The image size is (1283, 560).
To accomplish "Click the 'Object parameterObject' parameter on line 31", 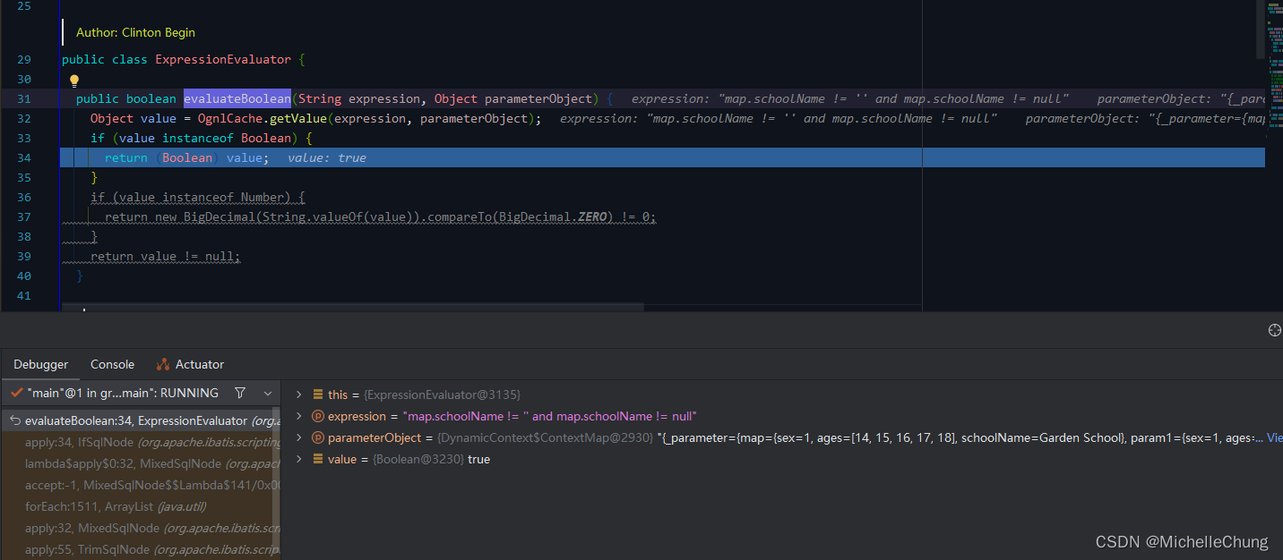I will click(513, 98).
